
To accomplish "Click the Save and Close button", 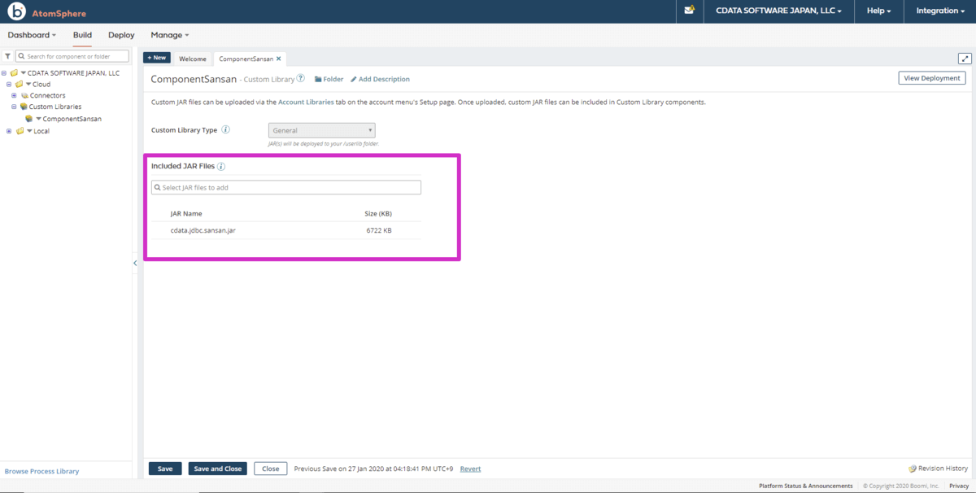I will point(218,469).
